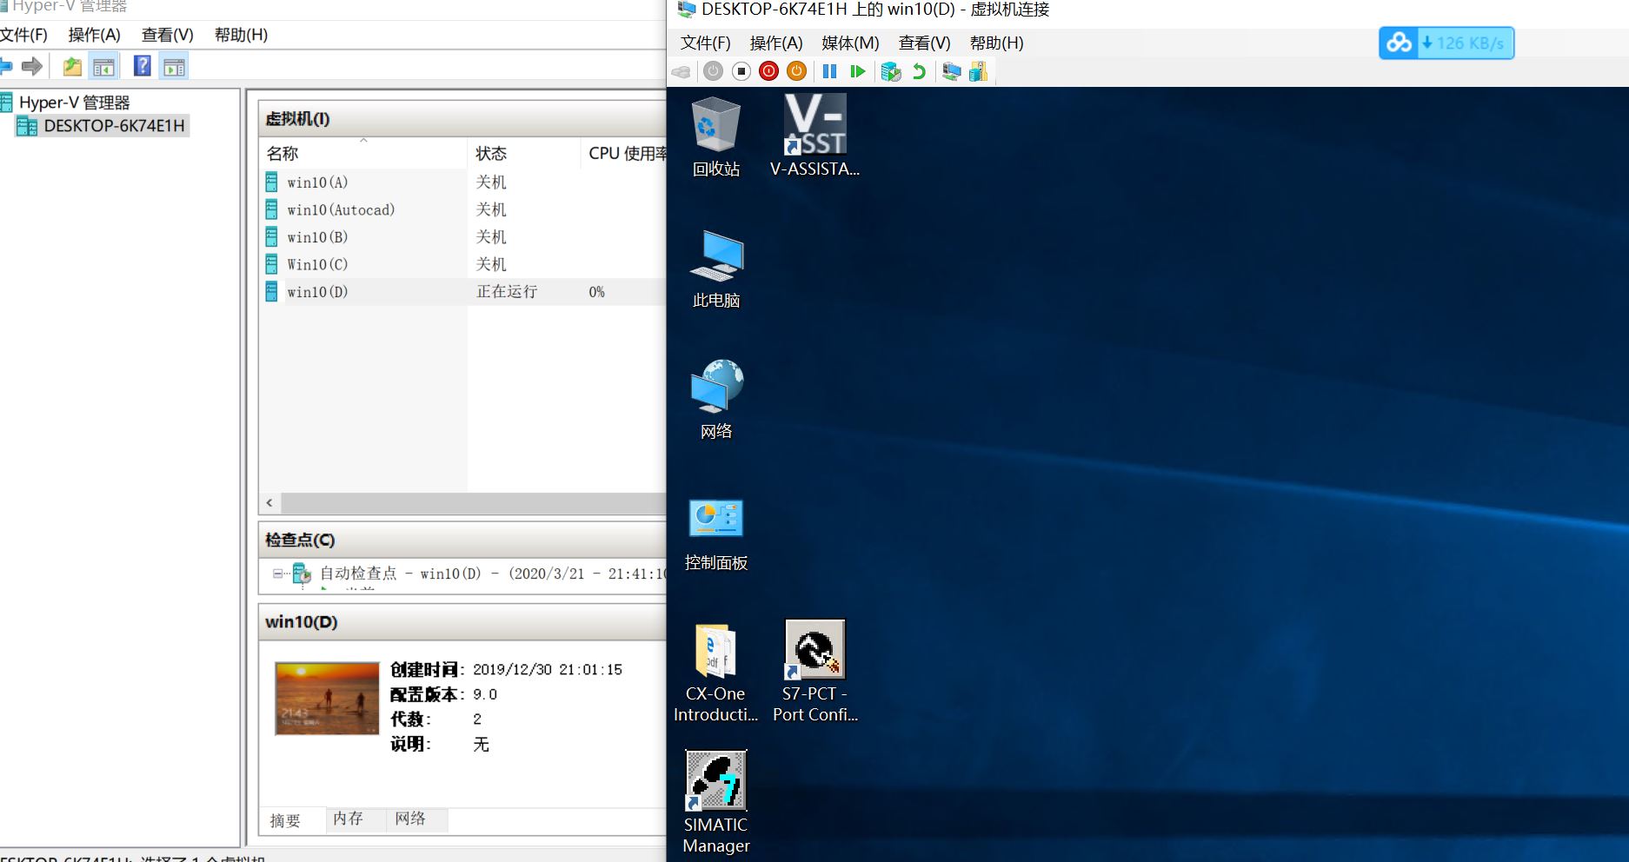Click the green Reset VM button
This screenshot has width=1629, height=862.
coord(857,71)
